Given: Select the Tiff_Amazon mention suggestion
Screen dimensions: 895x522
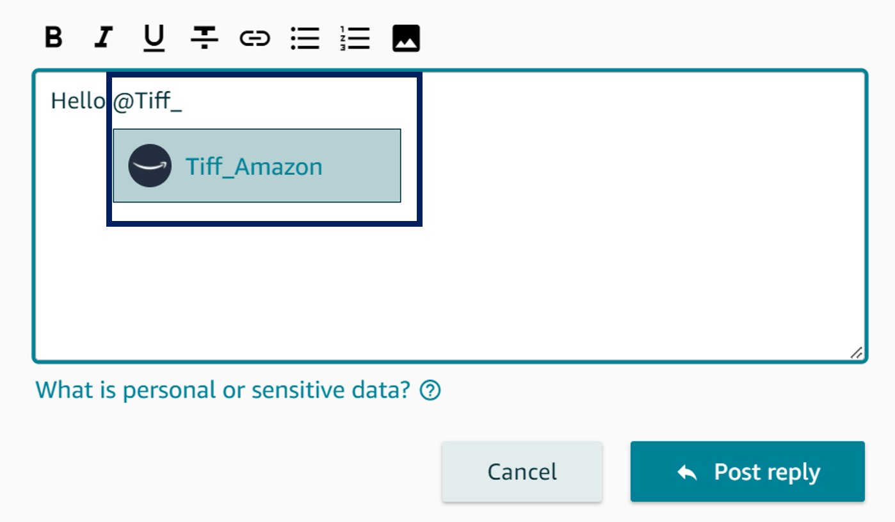Looking at the screenshot, I should pos(257,166).
